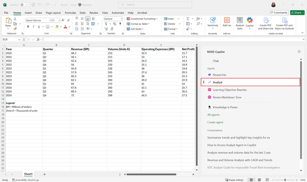Collapse the ribbon with the chevron
Viewport: 307px width, 182px height.
click(x=303, y=33)
